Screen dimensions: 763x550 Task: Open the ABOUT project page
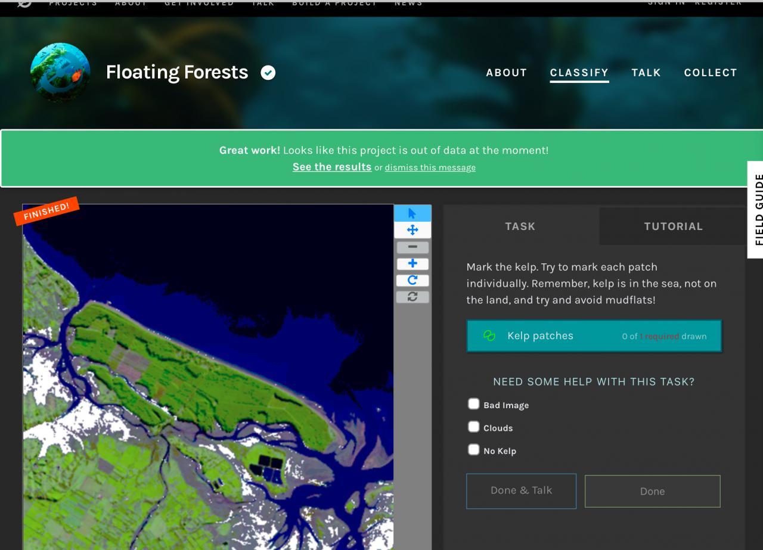click(507, 73)
